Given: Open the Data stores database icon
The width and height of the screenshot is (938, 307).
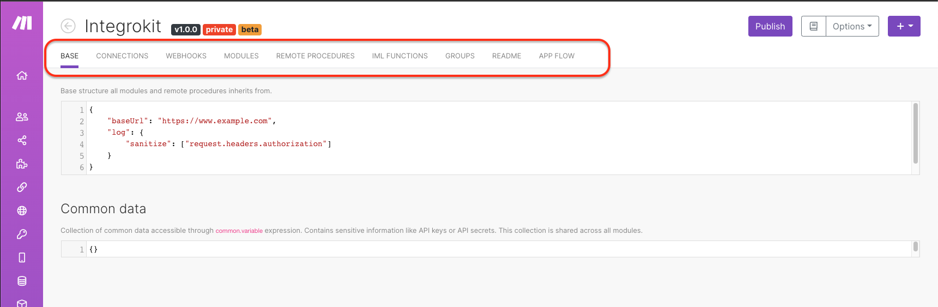Looking at the screenshot, I should coord(22,281).
